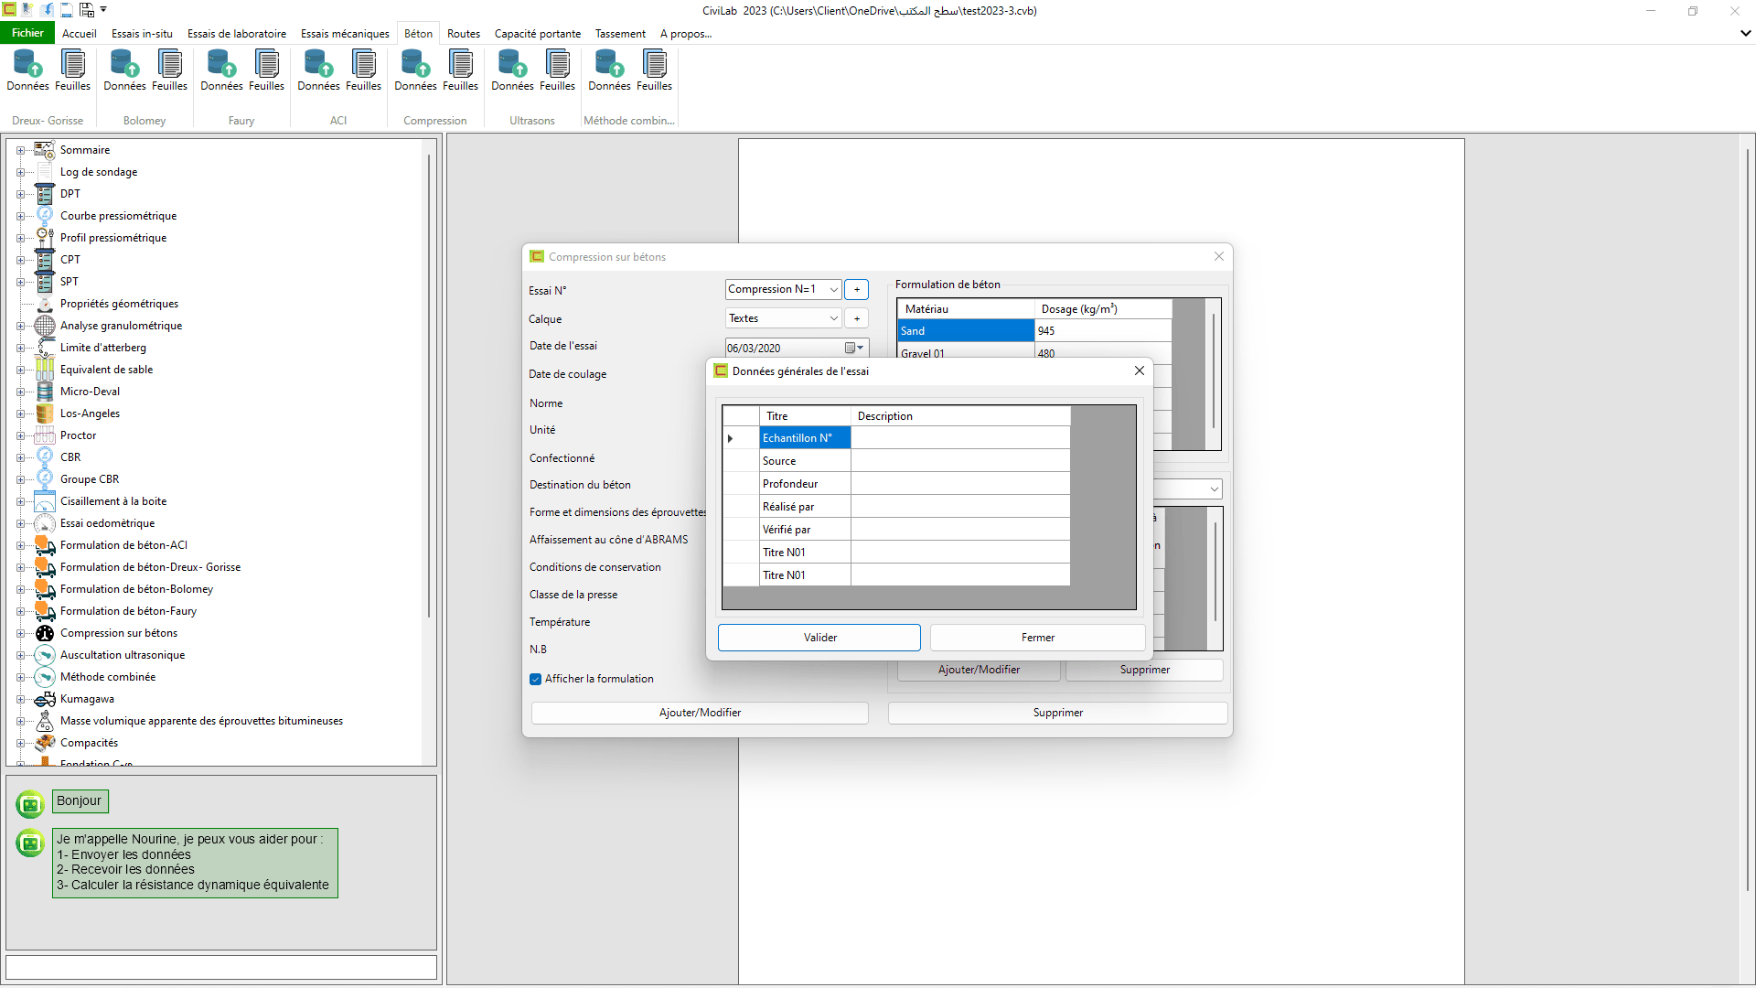Screen dimensions: 1756x988
Task: Select the Formulation de béton-Faury tree item
Action: click(128, 611)
